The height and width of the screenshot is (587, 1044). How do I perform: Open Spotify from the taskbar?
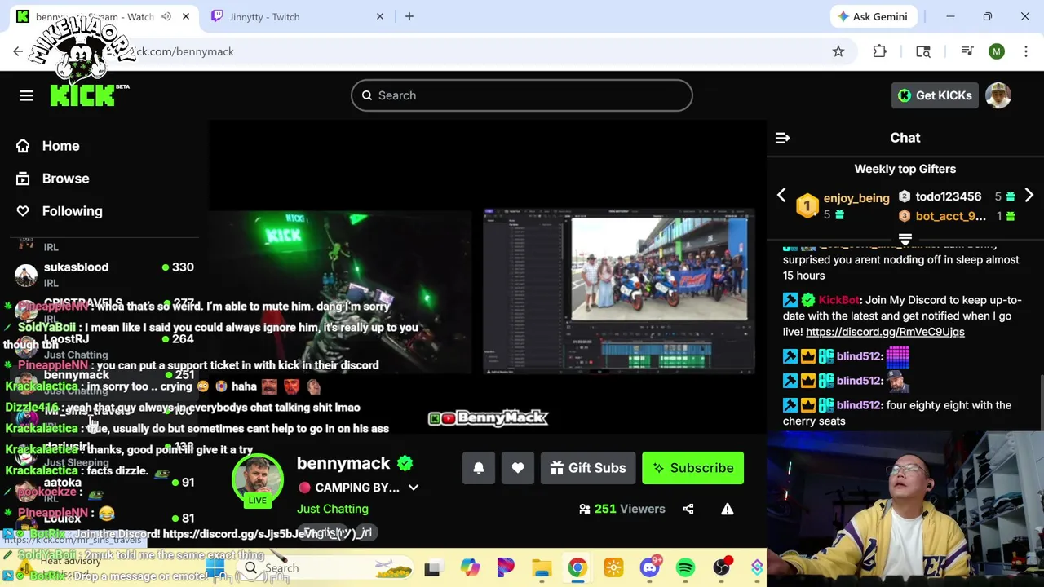tap(685, 567)
